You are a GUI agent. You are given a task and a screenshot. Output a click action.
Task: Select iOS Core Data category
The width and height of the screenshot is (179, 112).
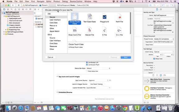tap(53, 23)
